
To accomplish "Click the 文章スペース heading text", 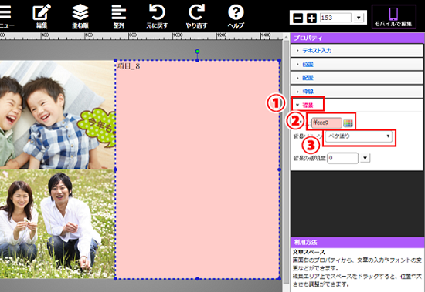I will coord(309,252).
